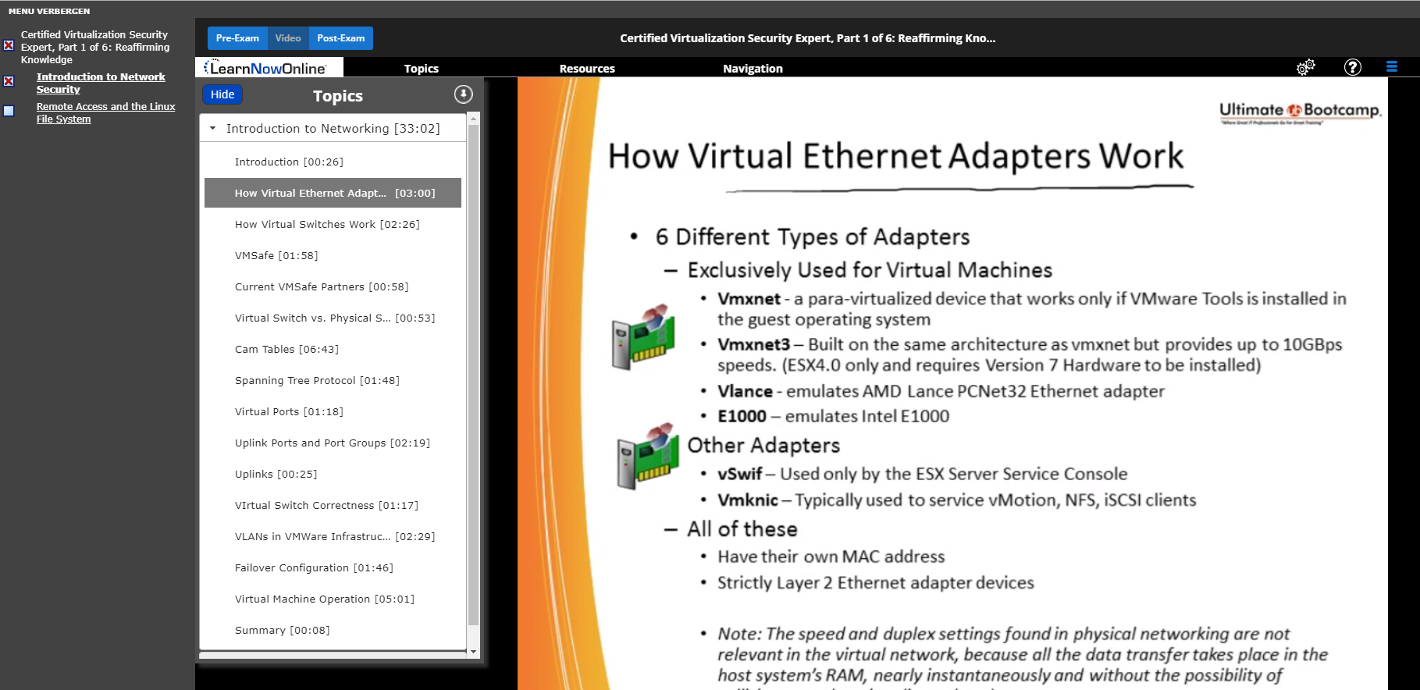Open the Navigation menu

[x=753, y=69]
